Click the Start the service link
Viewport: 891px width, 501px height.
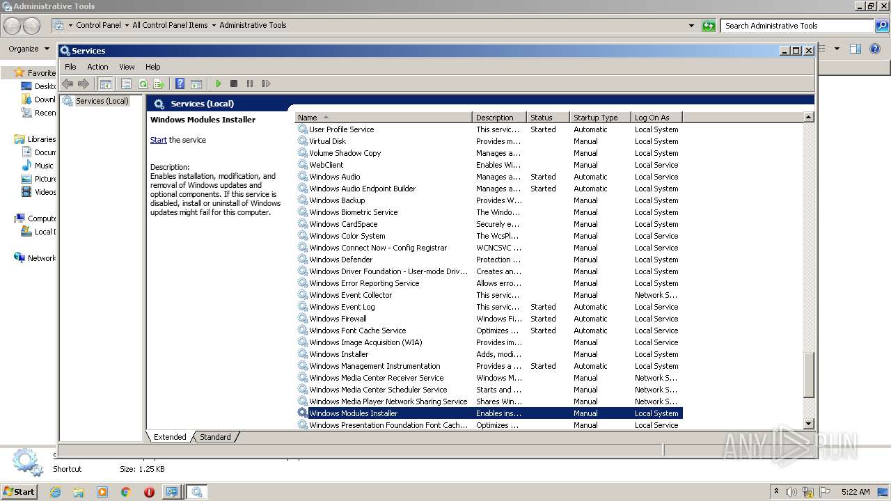[x=159, y=140]
